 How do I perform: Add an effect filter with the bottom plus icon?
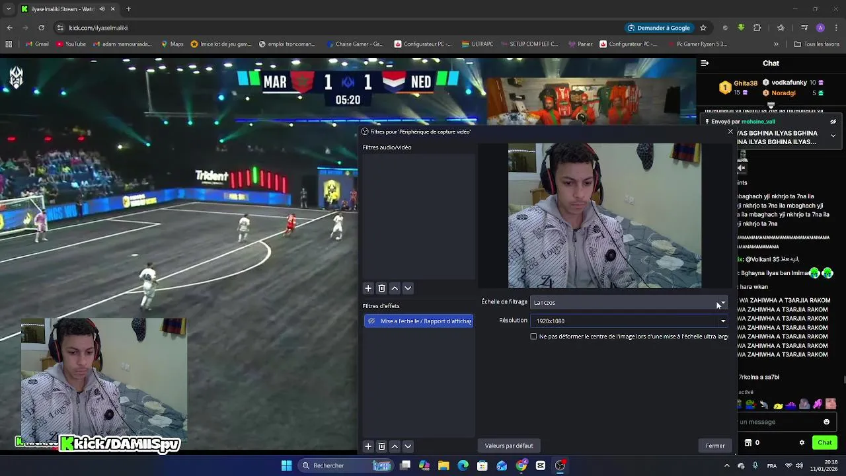coord(368,446)
